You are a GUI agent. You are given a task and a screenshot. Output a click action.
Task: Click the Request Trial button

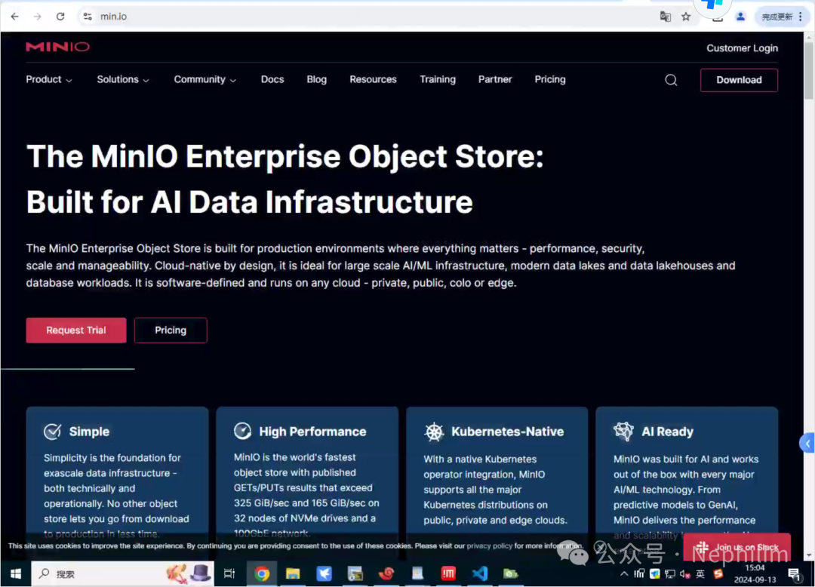coord(76,330)
